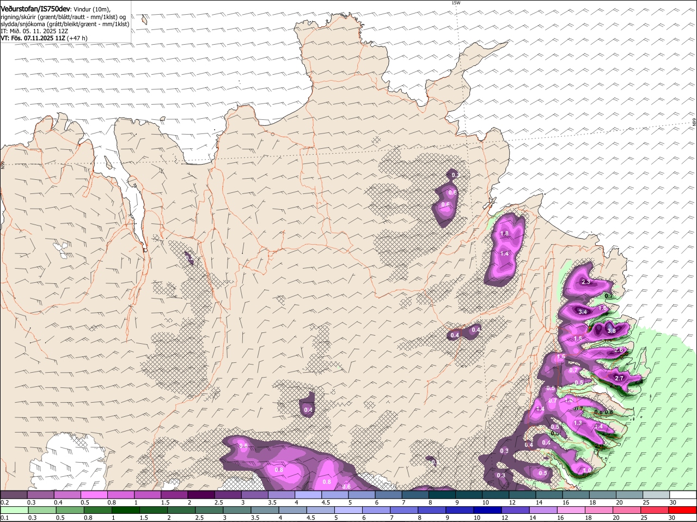Pick top legend swatch between 2 and 2.5
This screenshot has width=697, height=522.
201,495
